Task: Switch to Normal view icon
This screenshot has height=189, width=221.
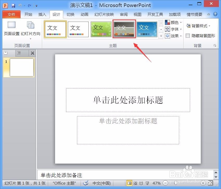Action: 129,183
